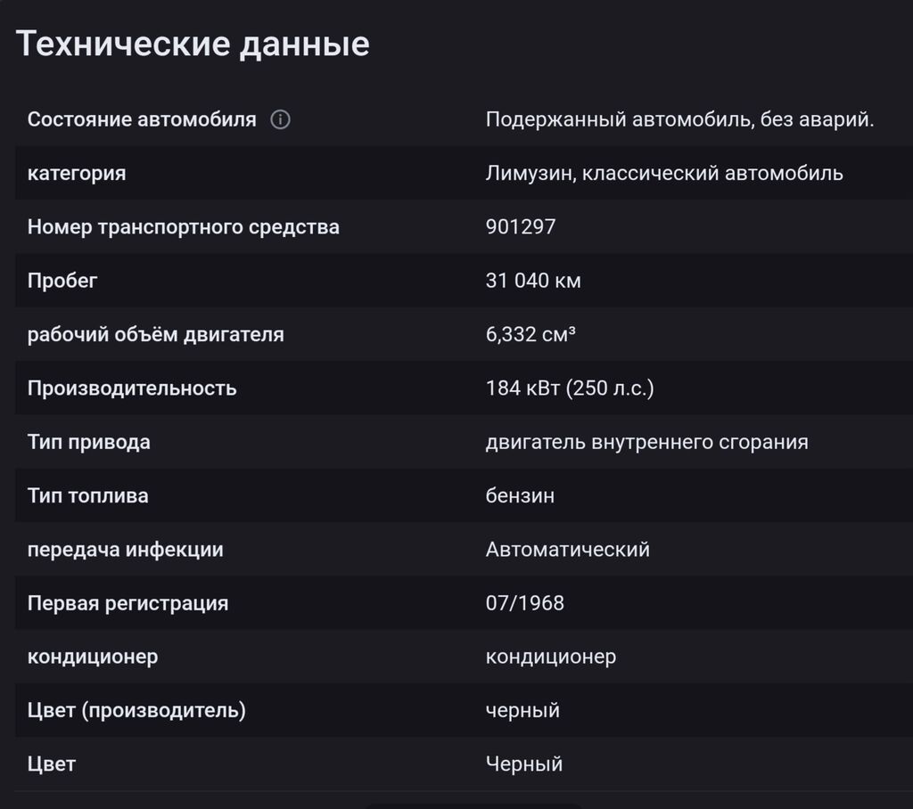The height and width of the screenshot is (809, 913).
Task: Select the Автоматический transmission value
Action: point(568,550)
